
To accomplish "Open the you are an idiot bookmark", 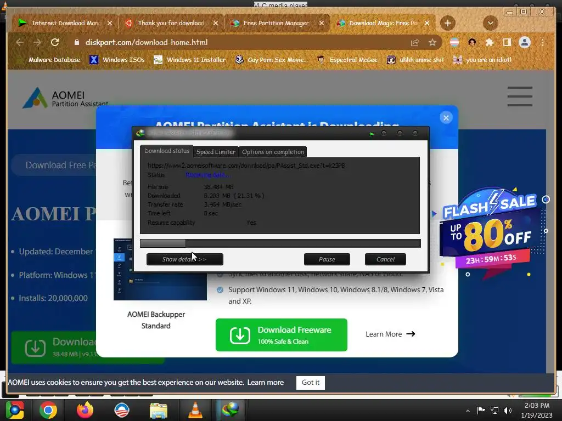I will [482, 60].
